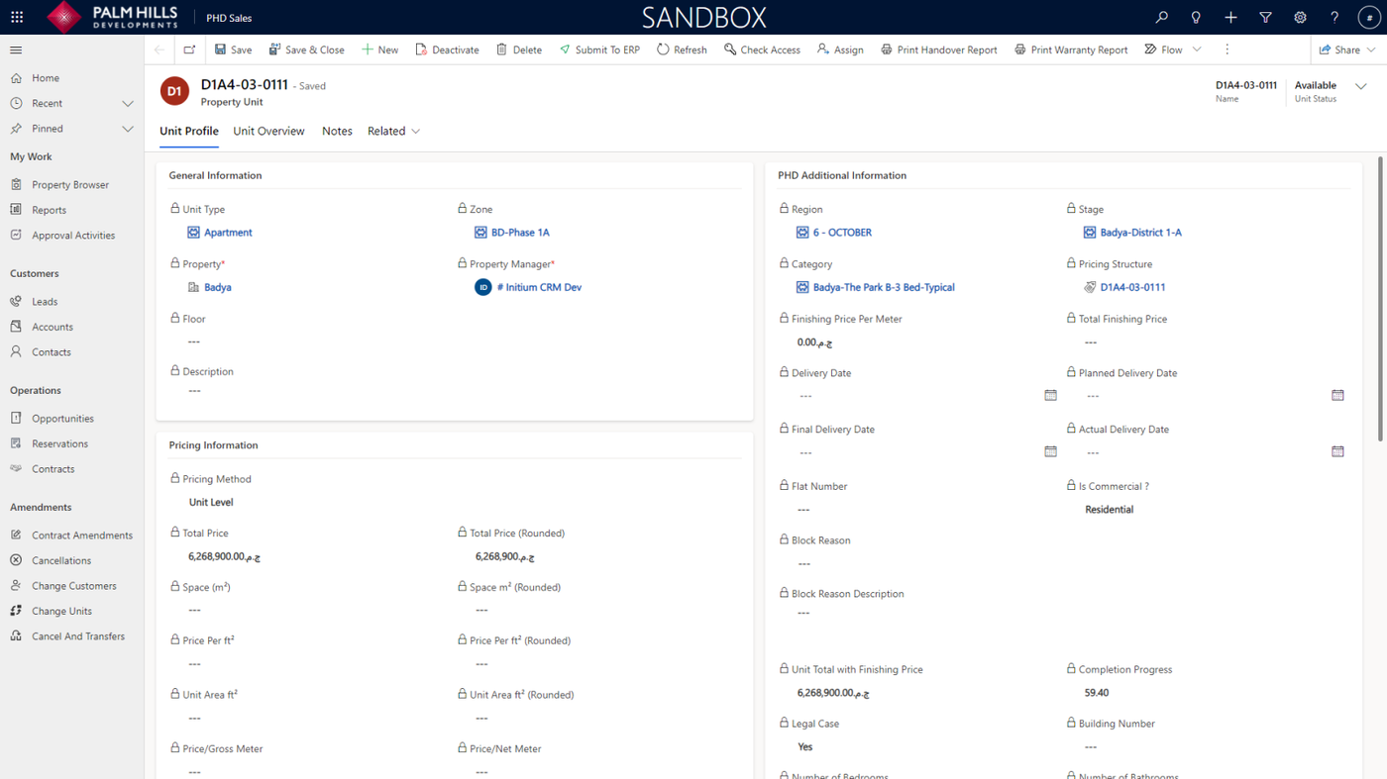The image size is (1387, 779).
Task: Open record in new window icon
Action: coord(189,49)
